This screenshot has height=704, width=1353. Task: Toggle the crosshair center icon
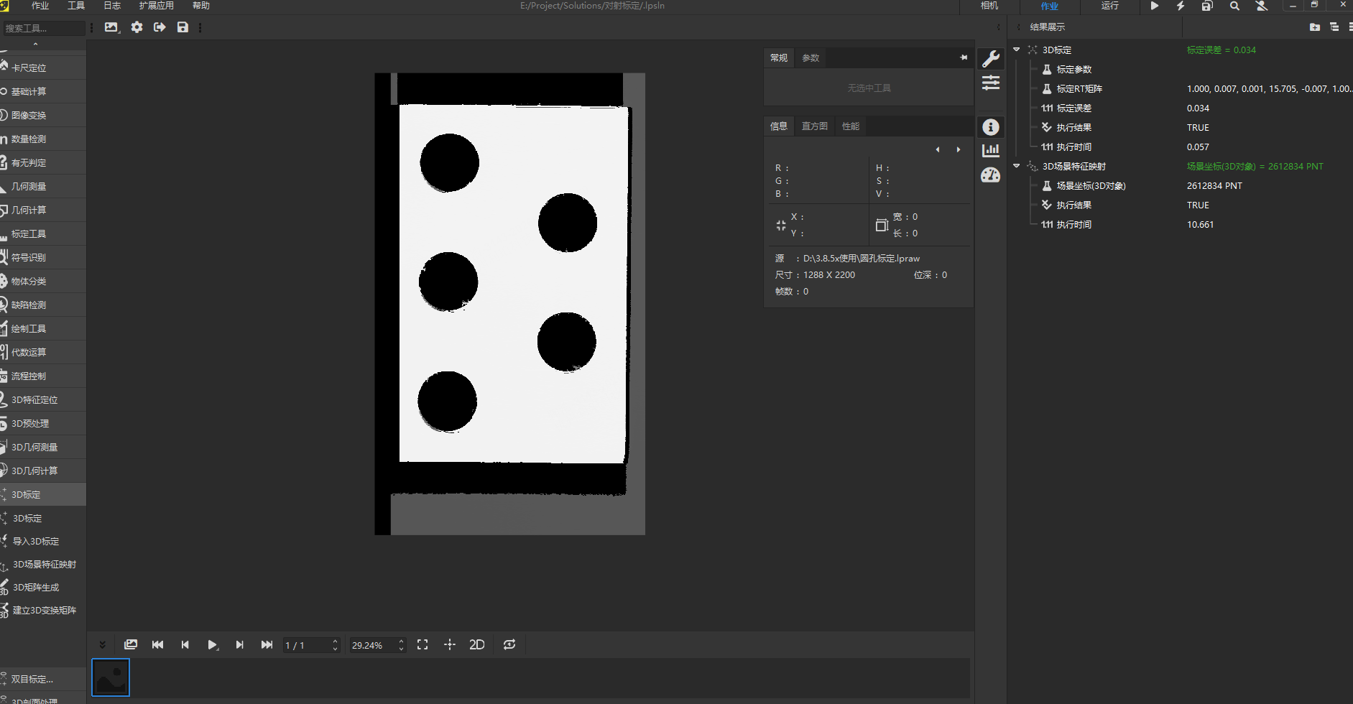450,644
